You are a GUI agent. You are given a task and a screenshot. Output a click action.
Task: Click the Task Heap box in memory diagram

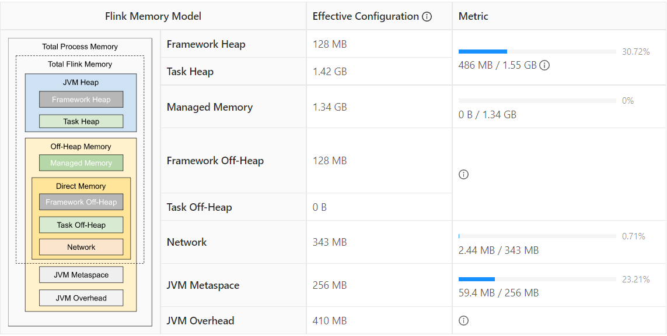click(81, 122)
